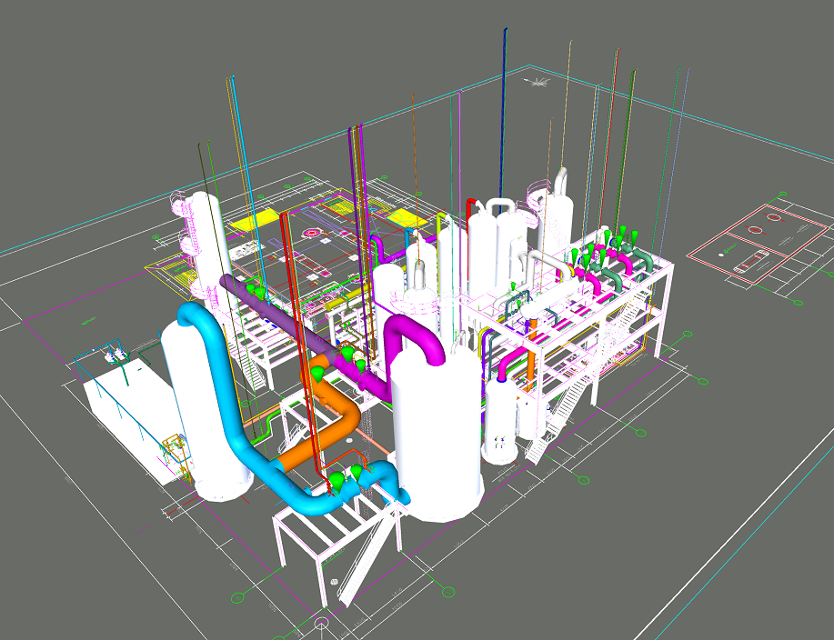
Task: Select the large white front vessel
Action: click(438, 436)
